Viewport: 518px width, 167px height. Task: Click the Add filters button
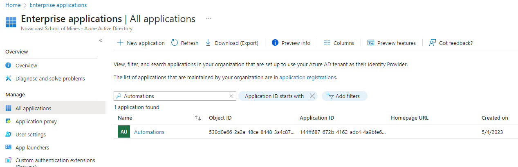tap(344, 96)
